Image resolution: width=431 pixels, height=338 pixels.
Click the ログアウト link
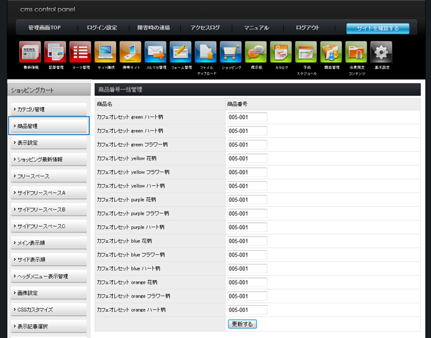pos(307,28)
